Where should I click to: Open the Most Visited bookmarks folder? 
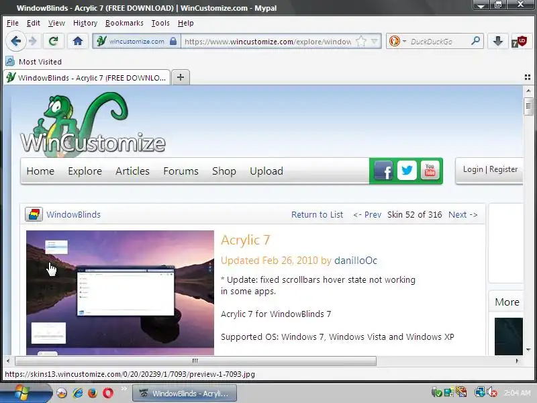(34, 62)
